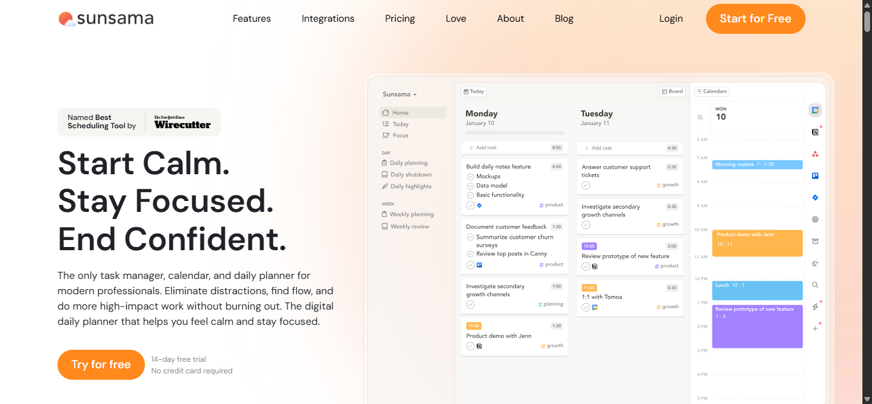The width and height of the screenshot is (872, 404).
Task: Click Google Calendar icon on 1:1 with Tomoa card
Action: click(595, 308)
